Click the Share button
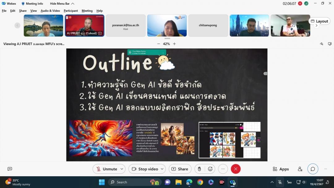 (x=180, y=169)
